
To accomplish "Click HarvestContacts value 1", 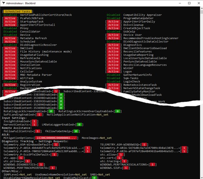I will [34, 125].
